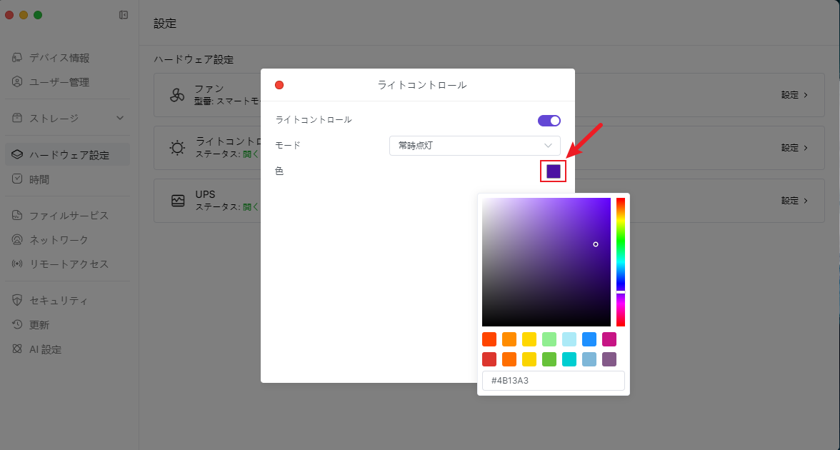Click the hex color input field
The width and height of the screenshot is (840, 450).
[553, 381]
